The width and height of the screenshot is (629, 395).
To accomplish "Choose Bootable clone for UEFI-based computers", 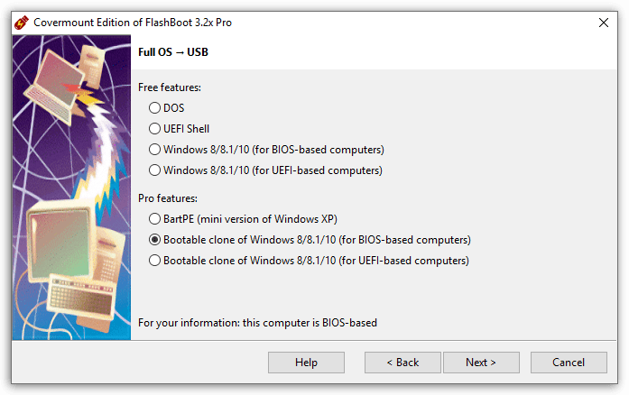I will coord(309,261).
